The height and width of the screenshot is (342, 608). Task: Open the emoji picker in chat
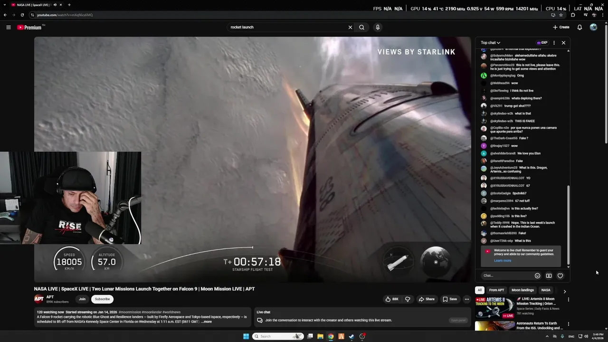537,275
